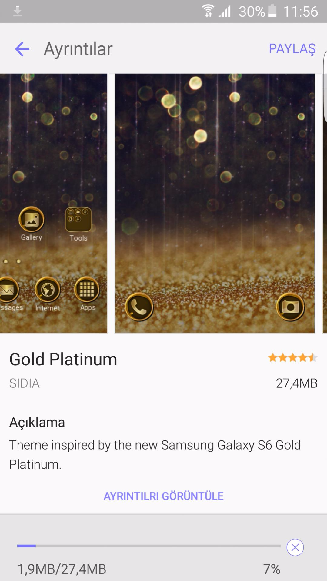The height and width of the screenshot is (581, 327).
Task: Tap the download notification icon in the status bar
Action: click(18, 11)
